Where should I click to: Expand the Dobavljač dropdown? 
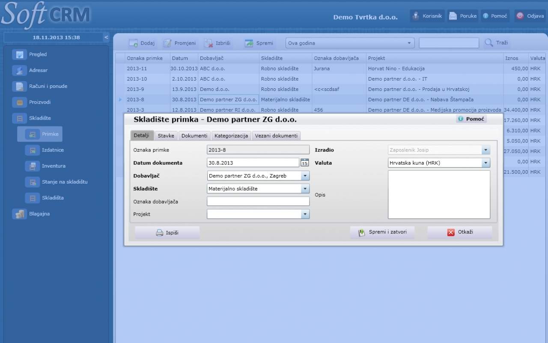[x=305, y=176]
